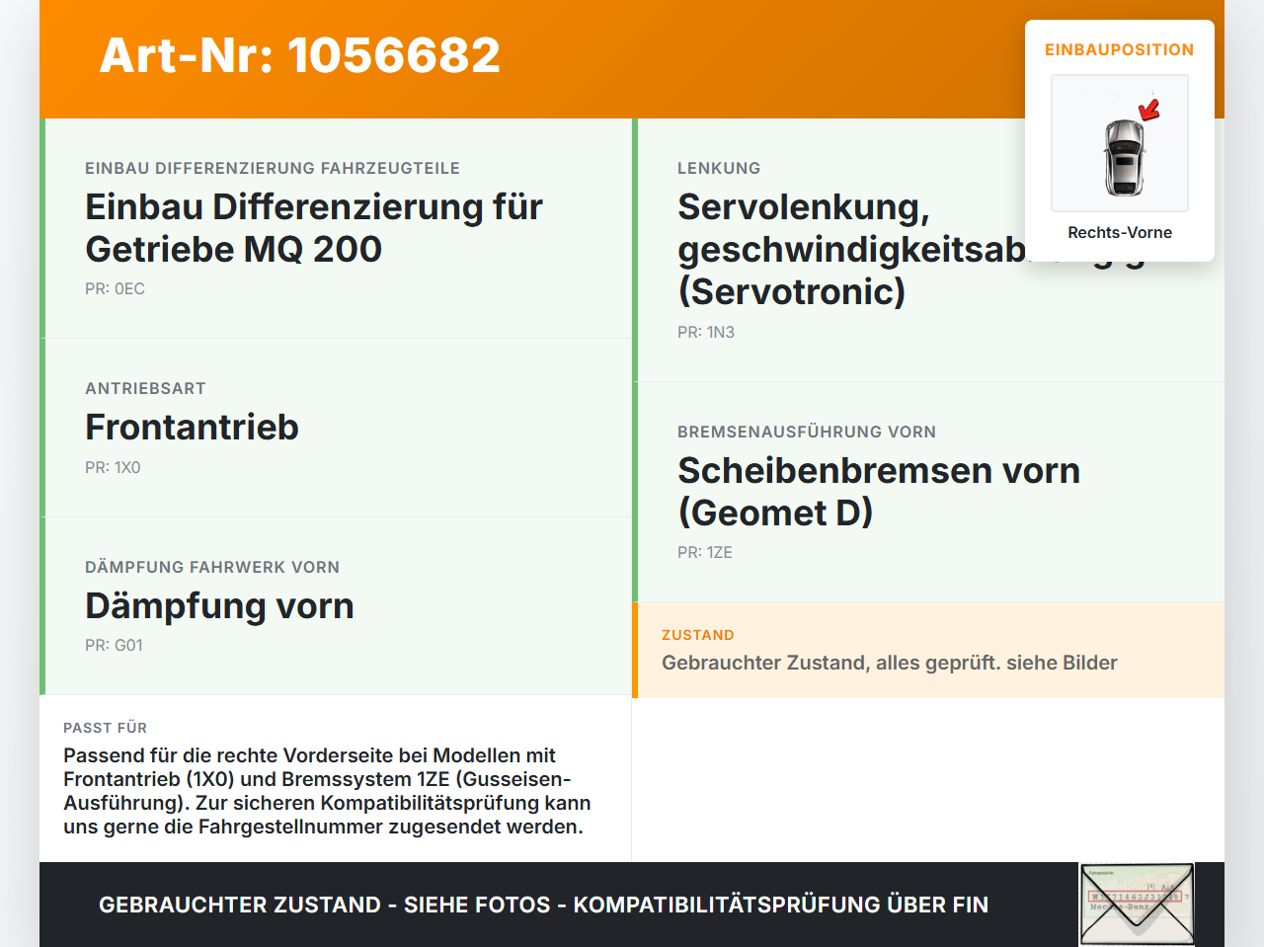Click the 'PR: G01' code
The image size is (1264, 947).
(114, 645)
